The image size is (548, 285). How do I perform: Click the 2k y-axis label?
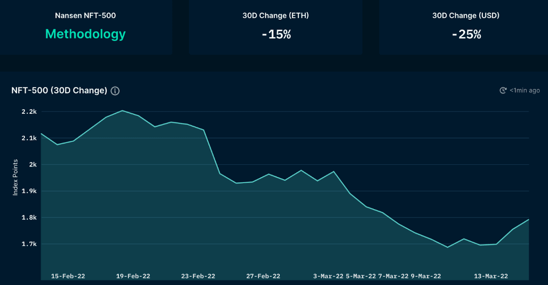point(32,164)
